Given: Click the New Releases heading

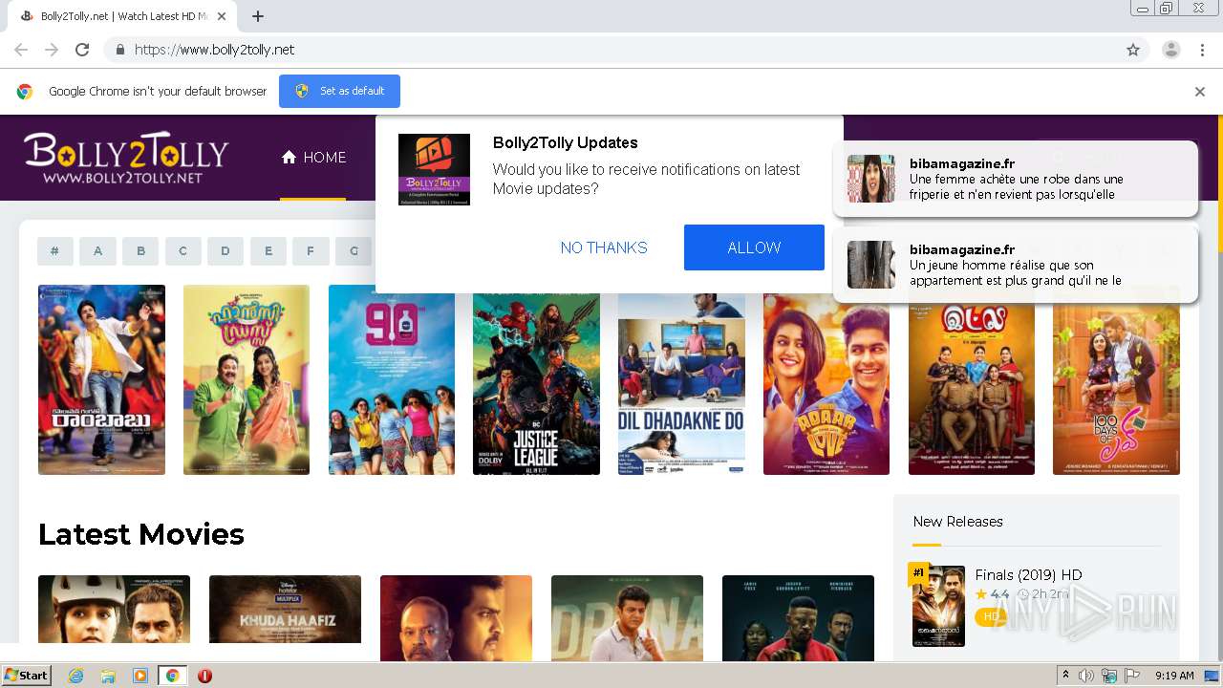Looking at the screenshot, I should pos(957,522).
